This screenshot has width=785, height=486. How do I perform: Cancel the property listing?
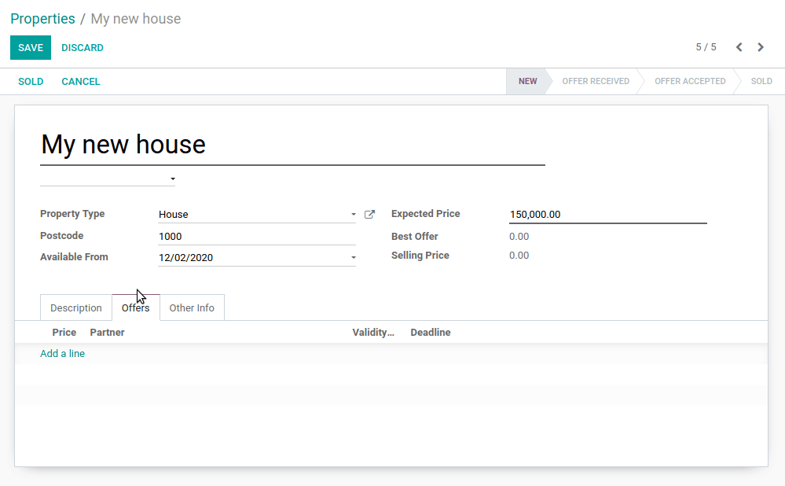point(80,81)
